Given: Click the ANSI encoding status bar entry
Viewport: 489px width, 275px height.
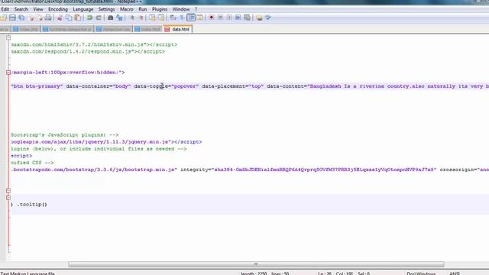Looking at the screenshot, I should (455, 273).
